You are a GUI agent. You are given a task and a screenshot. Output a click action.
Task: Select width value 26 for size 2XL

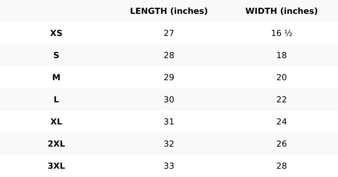pyautogui.click(x=281, y=144)
